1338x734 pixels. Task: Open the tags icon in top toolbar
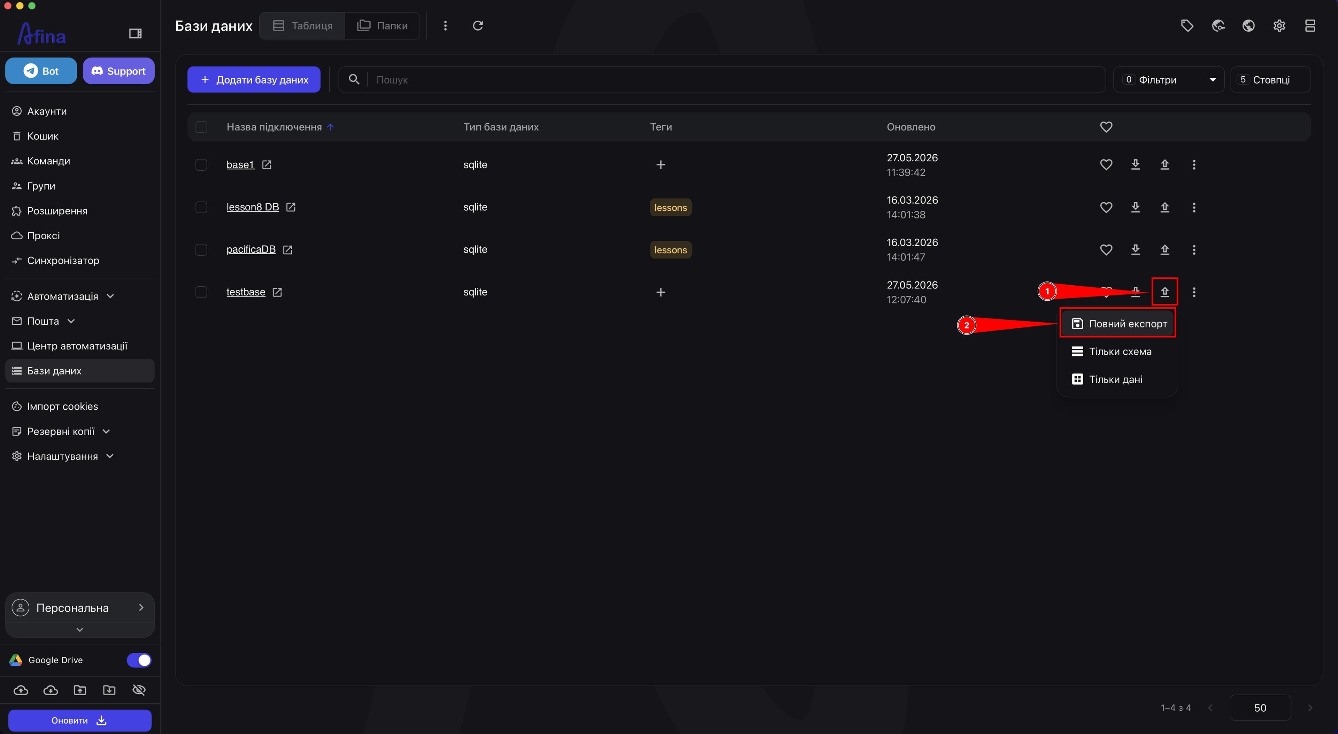coord(1187,26)
